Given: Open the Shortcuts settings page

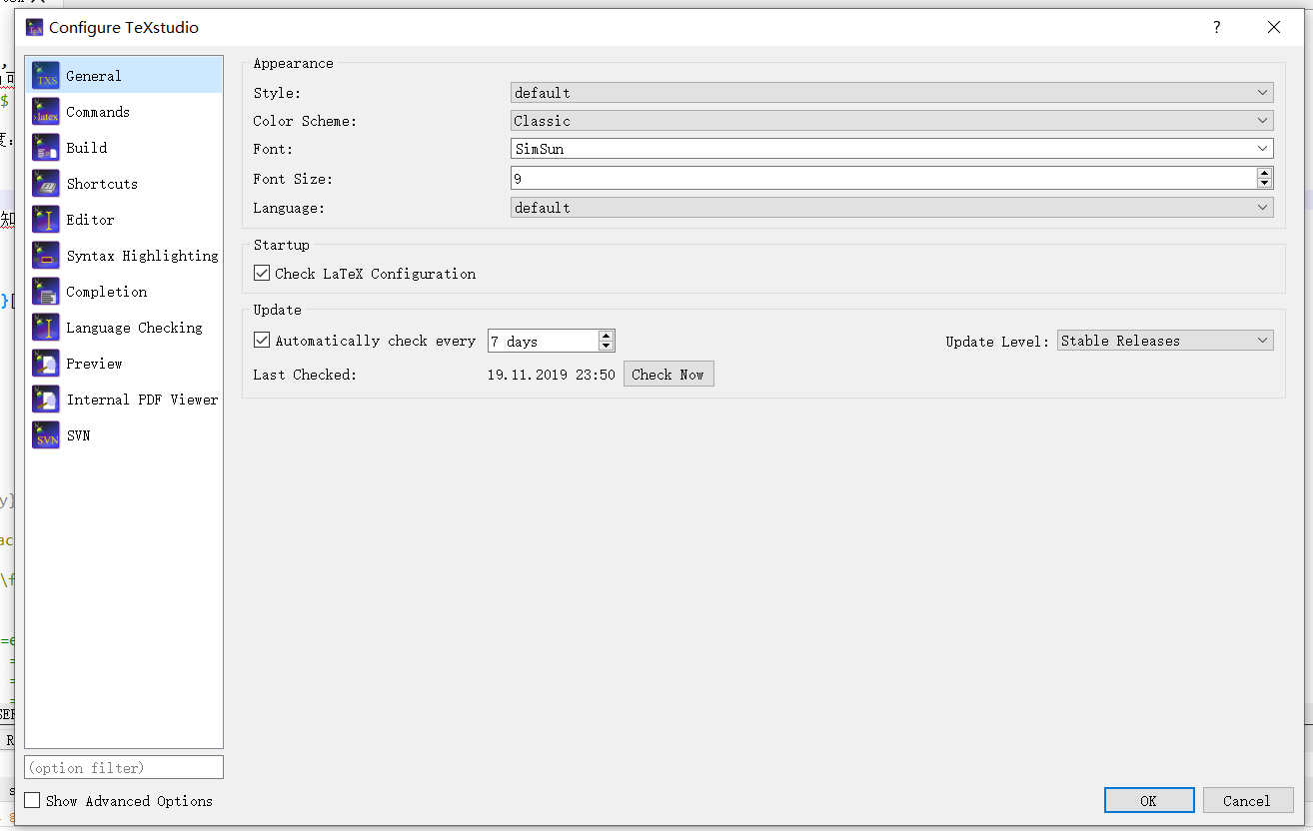Looking at the screenshot, I should [124, 184].
